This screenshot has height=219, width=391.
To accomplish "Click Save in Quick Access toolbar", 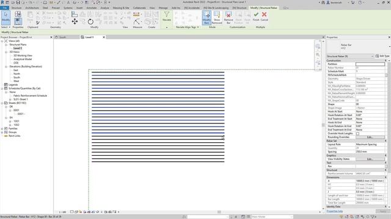I will tap(18, 2).
